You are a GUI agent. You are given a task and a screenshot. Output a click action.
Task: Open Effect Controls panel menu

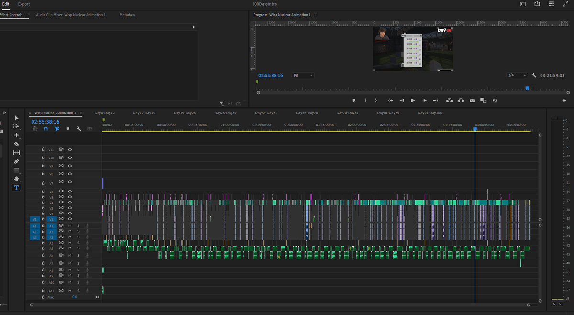[27, 15]
